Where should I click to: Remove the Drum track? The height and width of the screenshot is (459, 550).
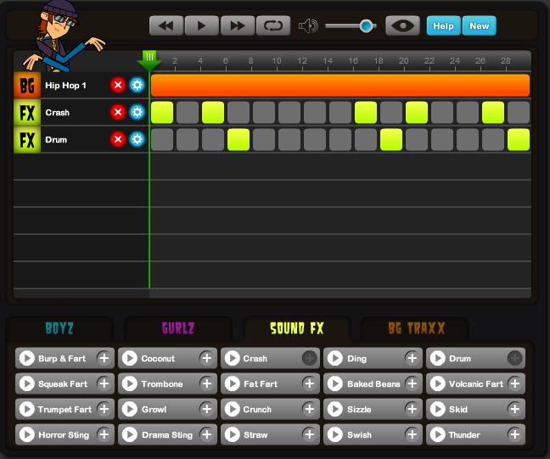[x=118, y=139]
